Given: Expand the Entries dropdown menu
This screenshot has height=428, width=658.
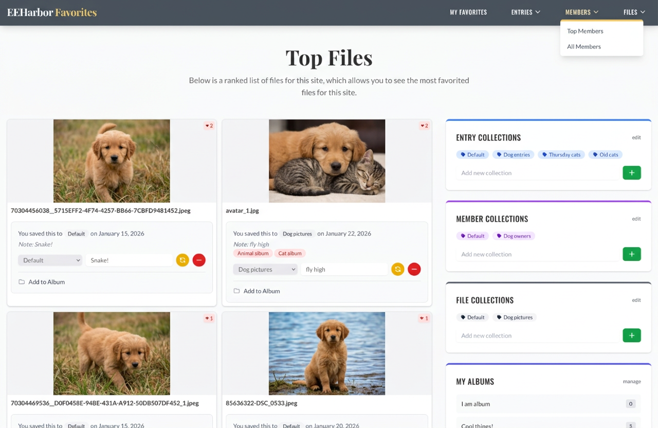Looking at the screenshot, I should tap(525, 12).
